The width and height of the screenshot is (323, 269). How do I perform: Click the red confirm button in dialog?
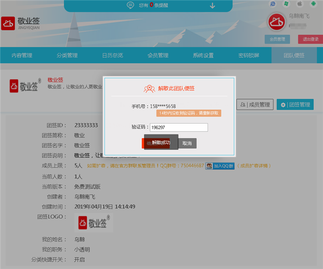[x=156, y=143]
